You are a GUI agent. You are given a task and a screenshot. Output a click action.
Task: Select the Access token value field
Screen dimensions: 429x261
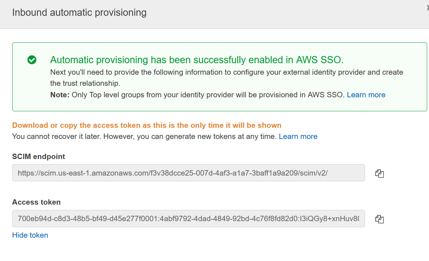point(189,219)
